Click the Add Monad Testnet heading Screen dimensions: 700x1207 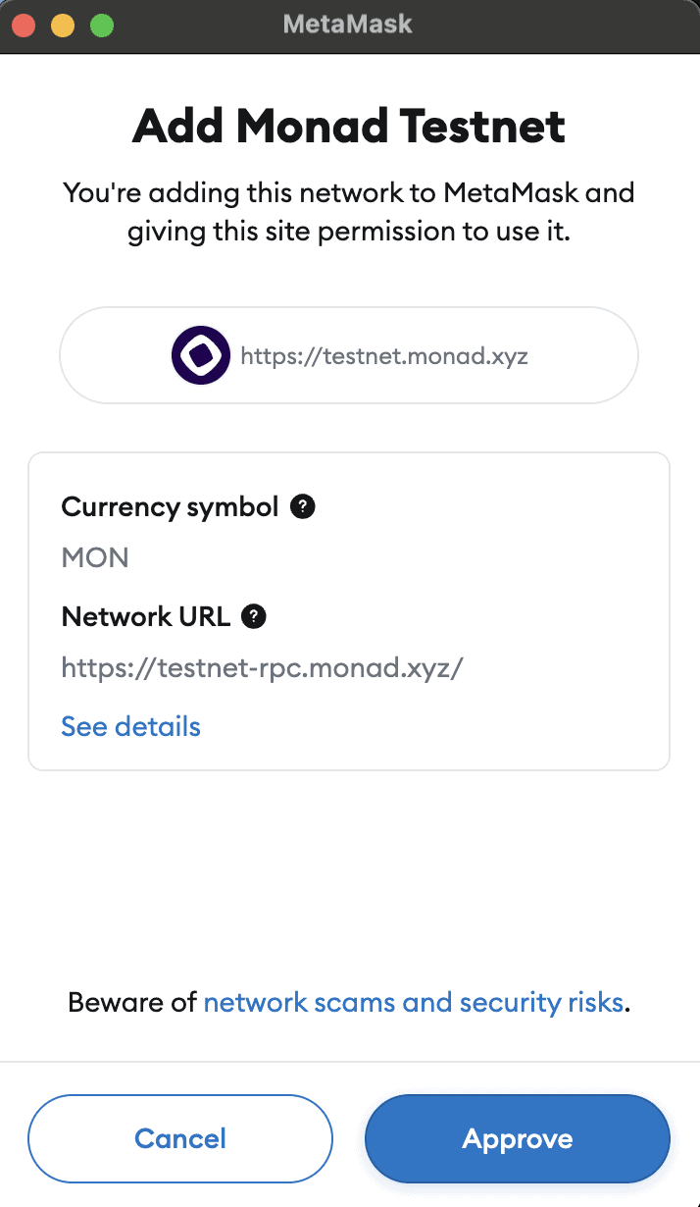coord(349,127)
